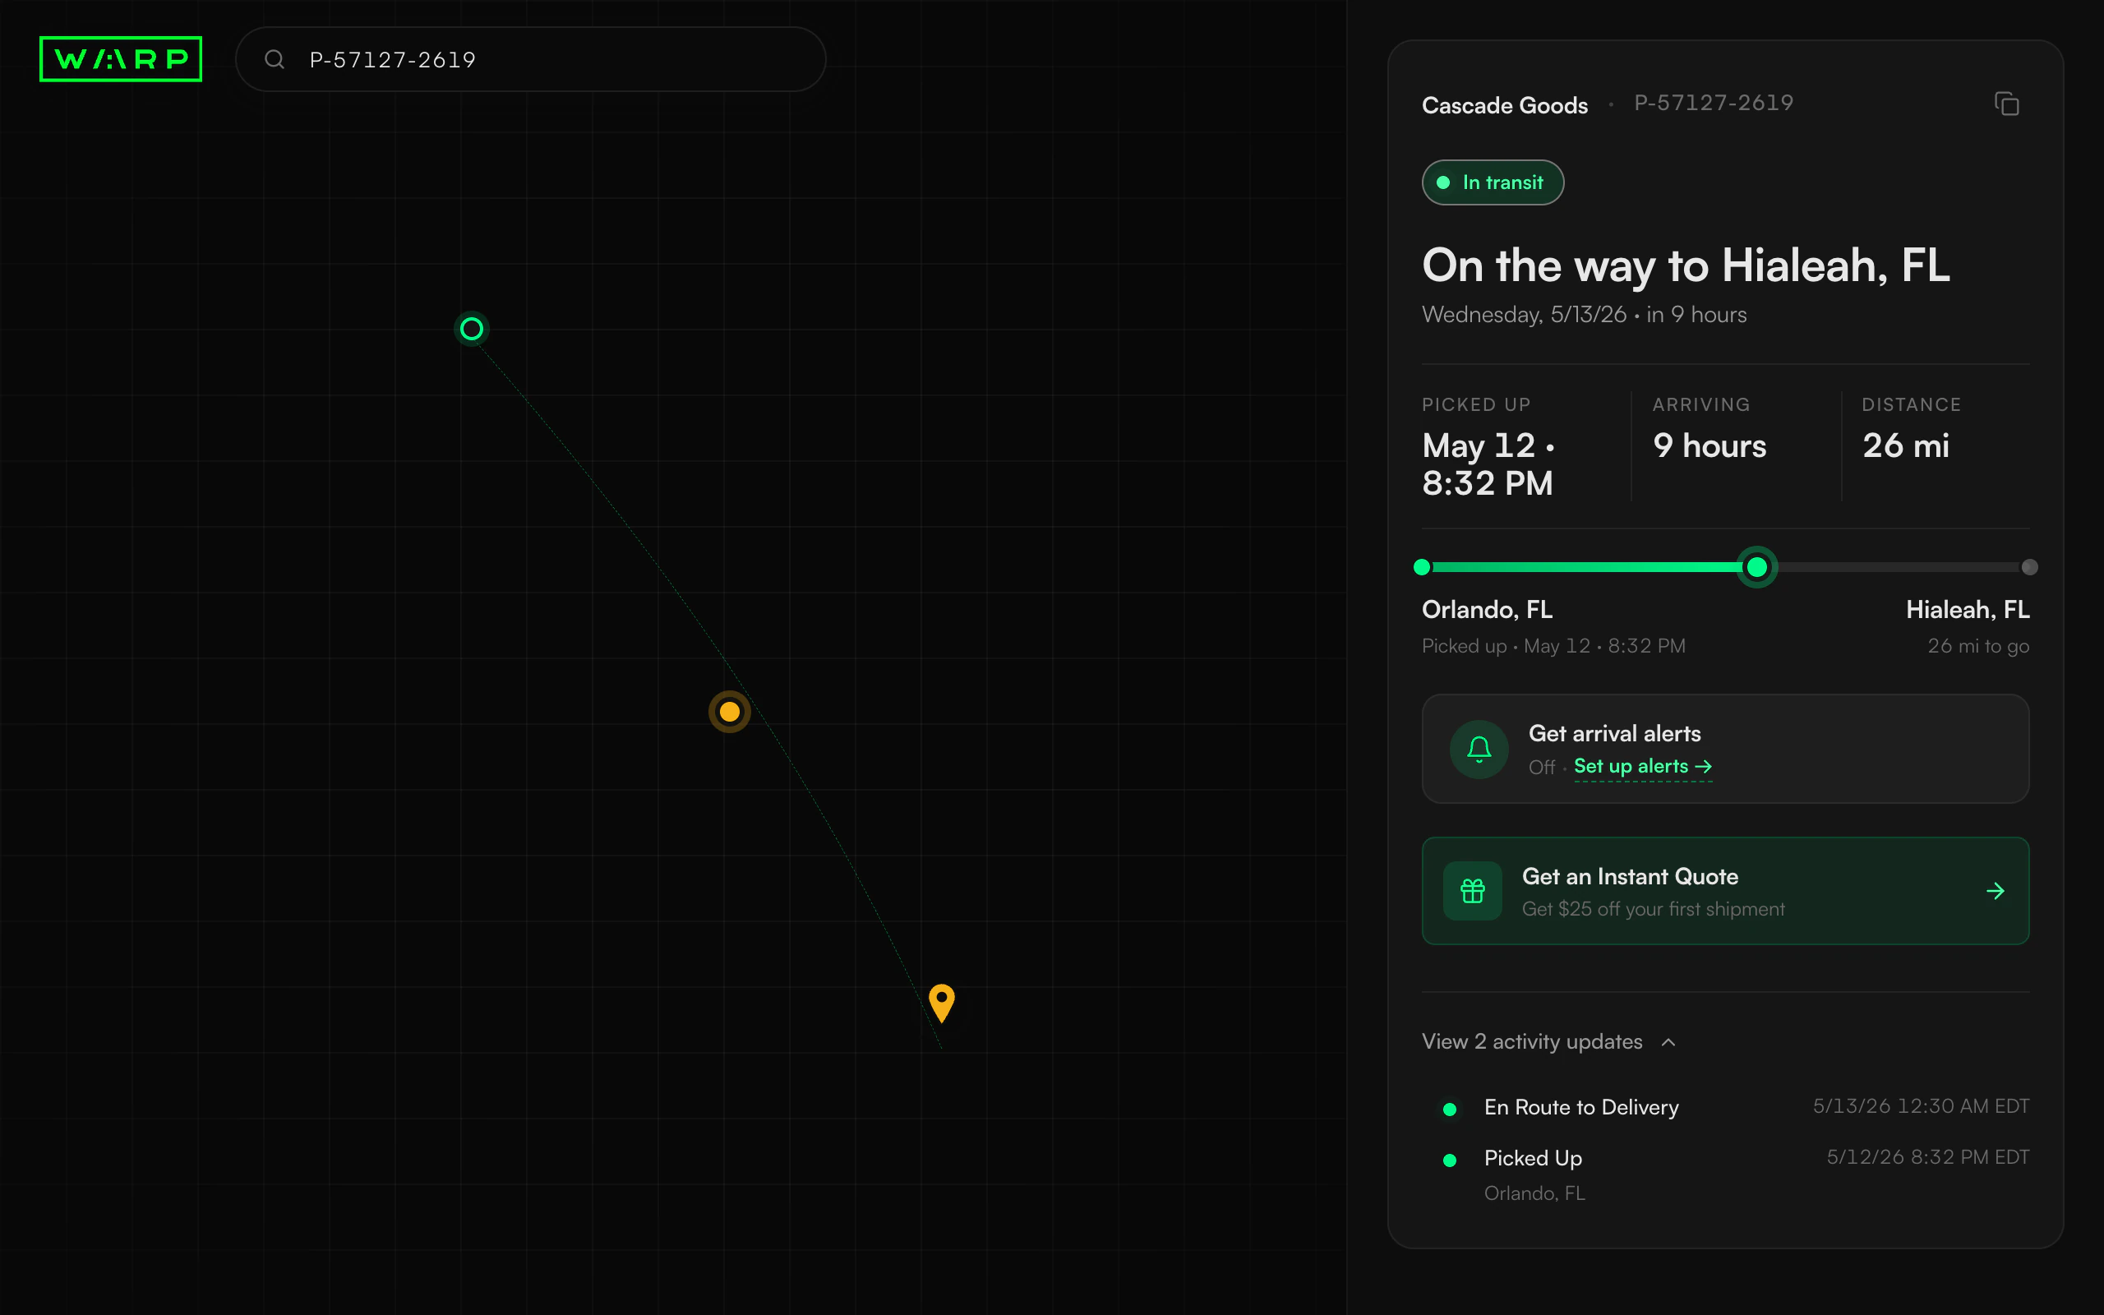Click the WARP logo
Viewport: 2104px width, 1315px height.
(x=121, y=59)
